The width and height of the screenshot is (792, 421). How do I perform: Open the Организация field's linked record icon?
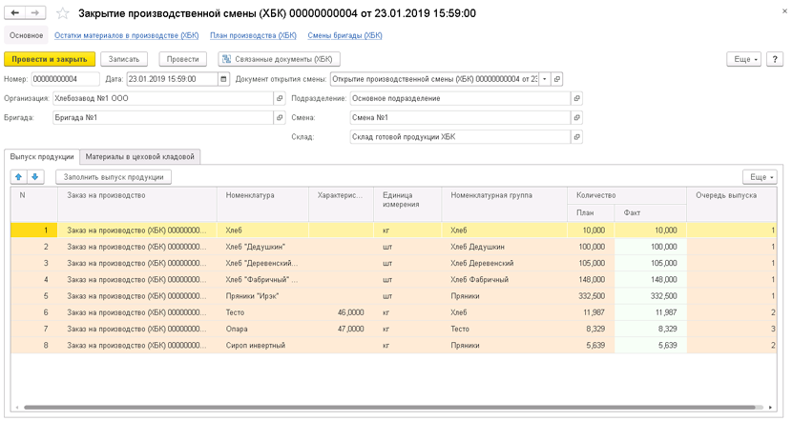tap(280, 98)
